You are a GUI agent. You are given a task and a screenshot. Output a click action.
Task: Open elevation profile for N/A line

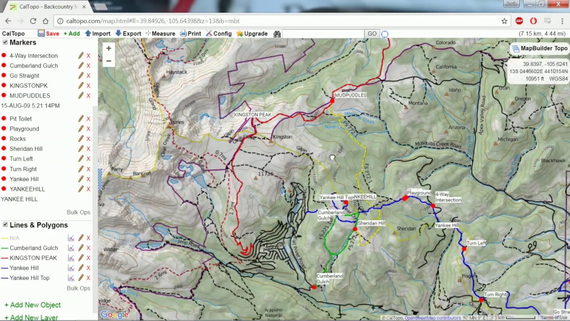click(x=71, y=238)
